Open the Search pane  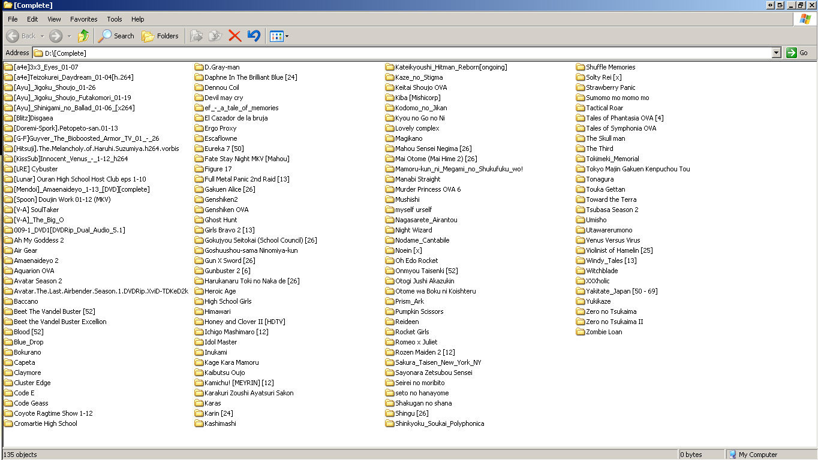tap(116, 36)
